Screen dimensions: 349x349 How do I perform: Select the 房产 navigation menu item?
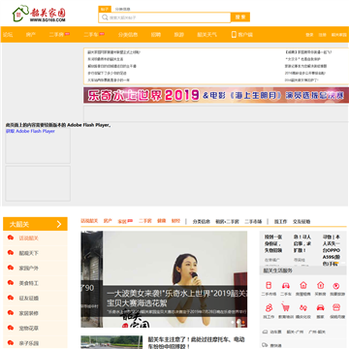click(31, 35)
